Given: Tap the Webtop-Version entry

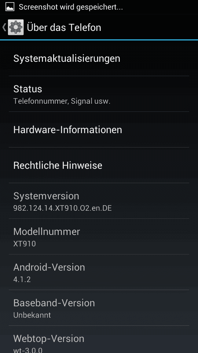Looking at the screenshot, I should (x=99, y=339).
